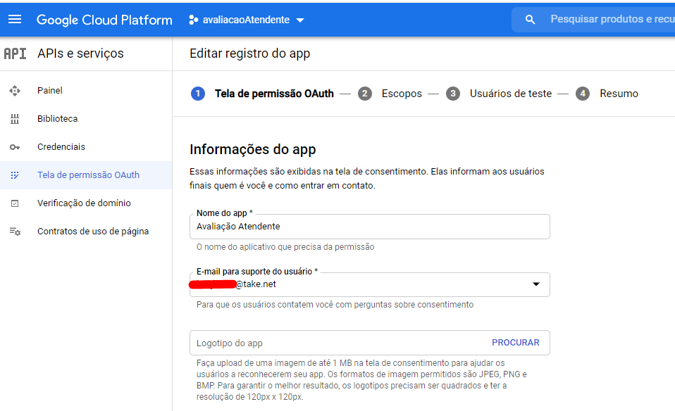Click the Biblioteca library icon
The image size is (675, 411).
coord(15,119)
